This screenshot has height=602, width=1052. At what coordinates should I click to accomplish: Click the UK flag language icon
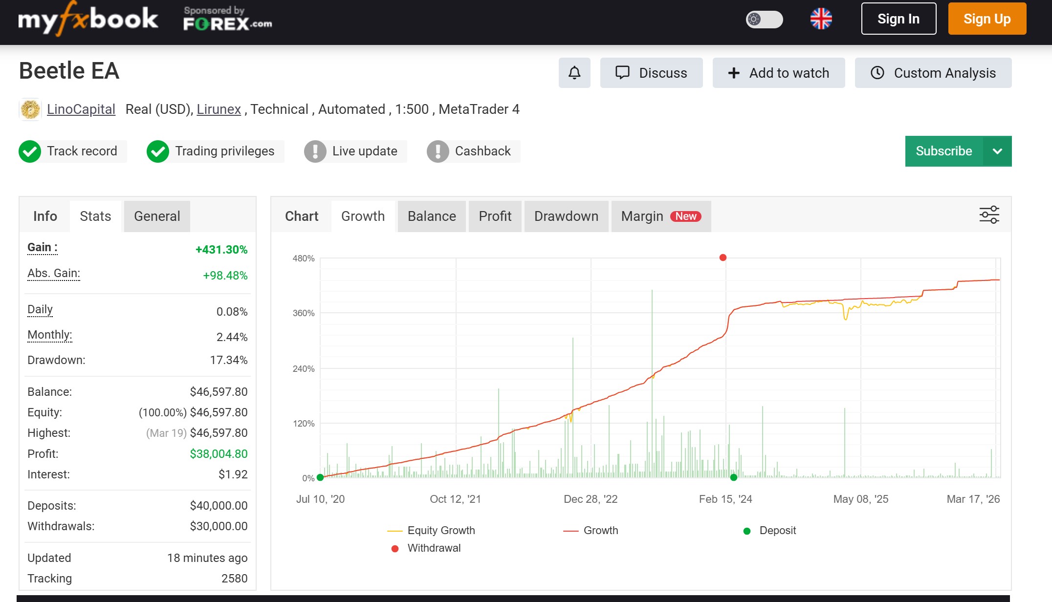click(x=821, y=19)
